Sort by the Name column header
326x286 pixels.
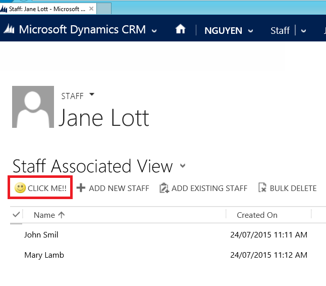click(44, 215)
